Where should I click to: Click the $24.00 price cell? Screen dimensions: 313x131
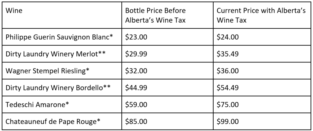(x=227, y=37)
